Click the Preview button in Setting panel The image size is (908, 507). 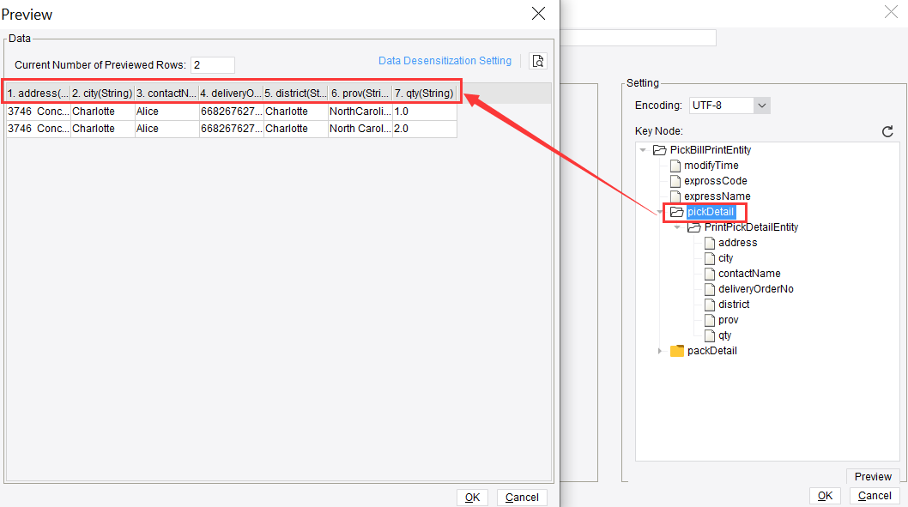pos(872,476)
